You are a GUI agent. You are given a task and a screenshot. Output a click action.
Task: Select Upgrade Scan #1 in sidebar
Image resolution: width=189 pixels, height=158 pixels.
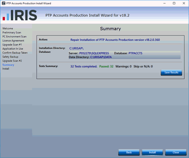coord(12,45)
